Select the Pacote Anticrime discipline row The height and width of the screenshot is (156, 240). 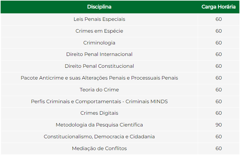(x=120, y=78)
